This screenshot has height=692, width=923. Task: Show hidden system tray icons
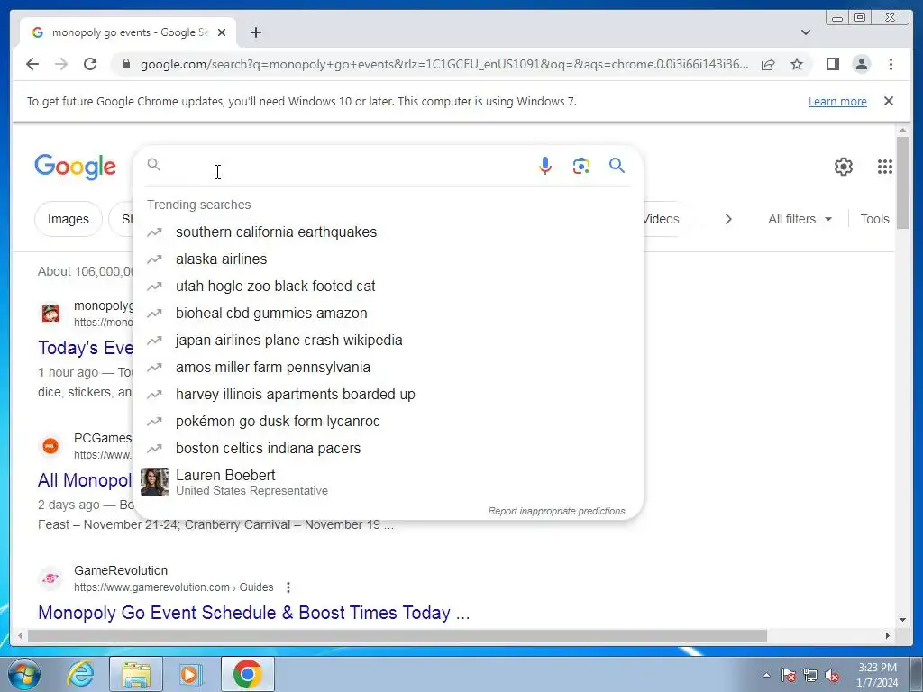(x=766, y=675)
